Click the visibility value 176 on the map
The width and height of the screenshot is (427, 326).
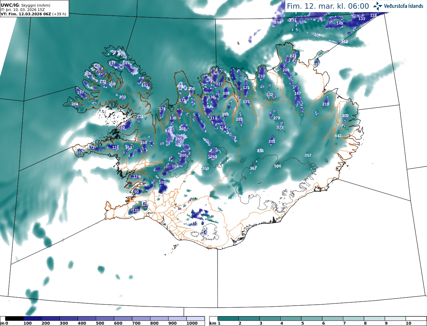click(162, 109)
